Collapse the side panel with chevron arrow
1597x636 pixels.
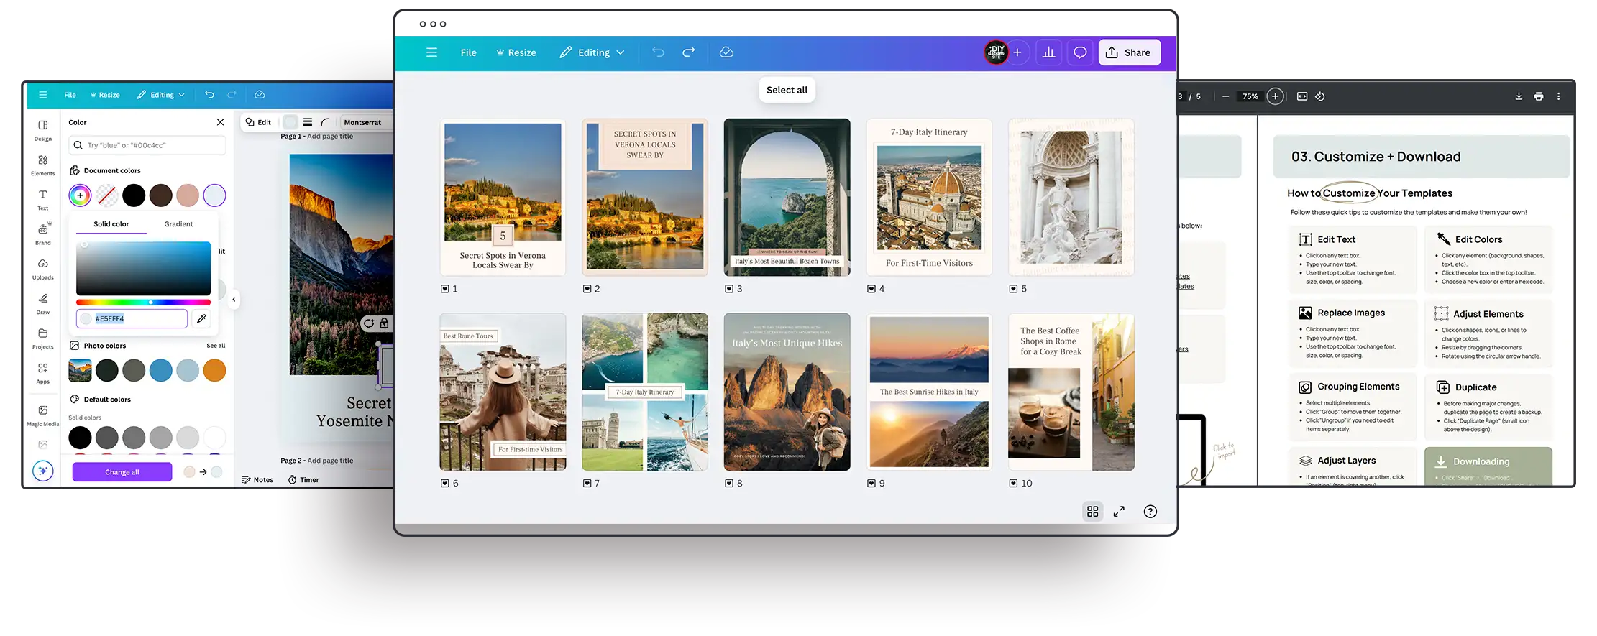pos(234,300)
